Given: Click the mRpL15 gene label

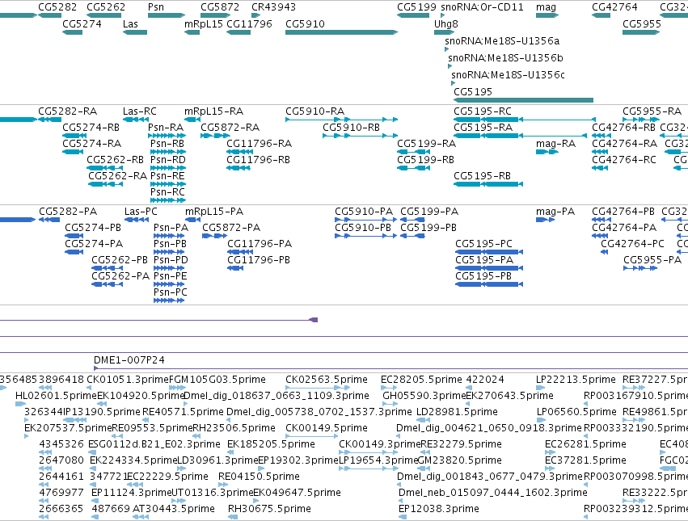Looking at the screenshot, I should (204, 23).
